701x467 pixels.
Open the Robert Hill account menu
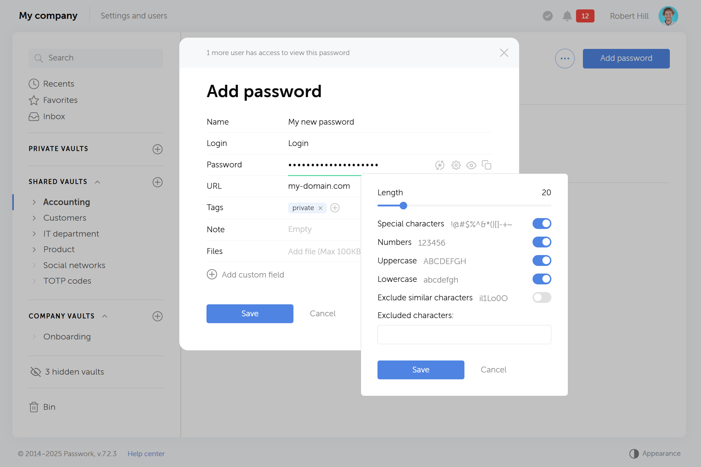[629, 16]
